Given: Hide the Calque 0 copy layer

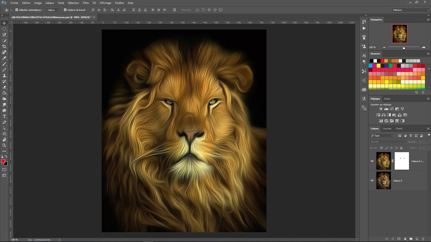Looking at the screenshot, I should pyautogui.click(x=372, y=161).
